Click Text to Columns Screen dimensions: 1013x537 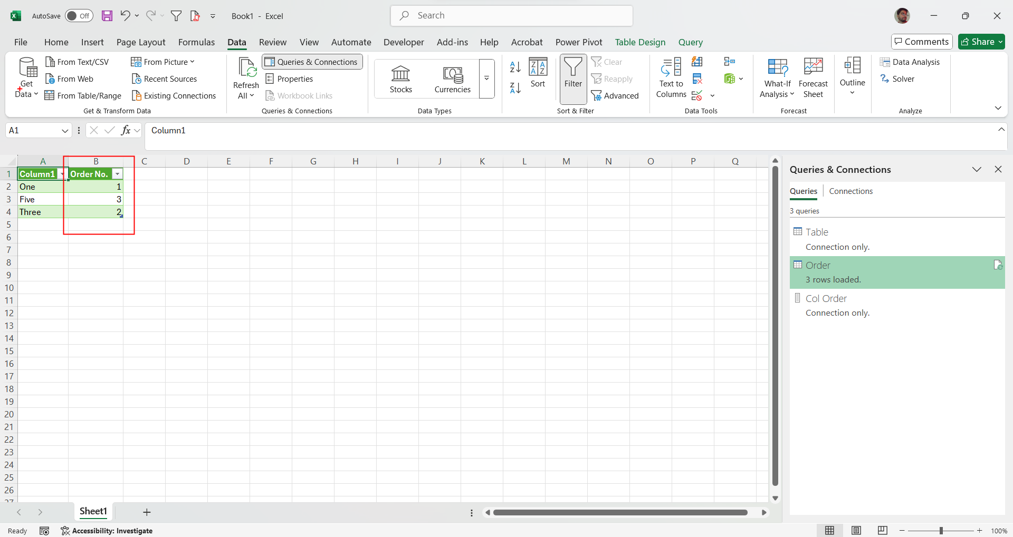click(671, 78)
